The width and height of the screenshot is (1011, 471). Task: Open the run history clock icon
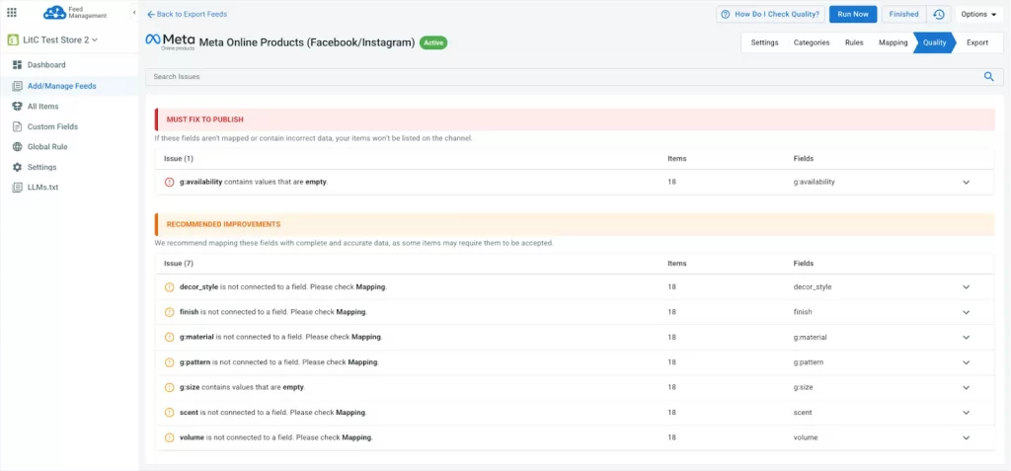pyautogui.click(x=939, y=14)
